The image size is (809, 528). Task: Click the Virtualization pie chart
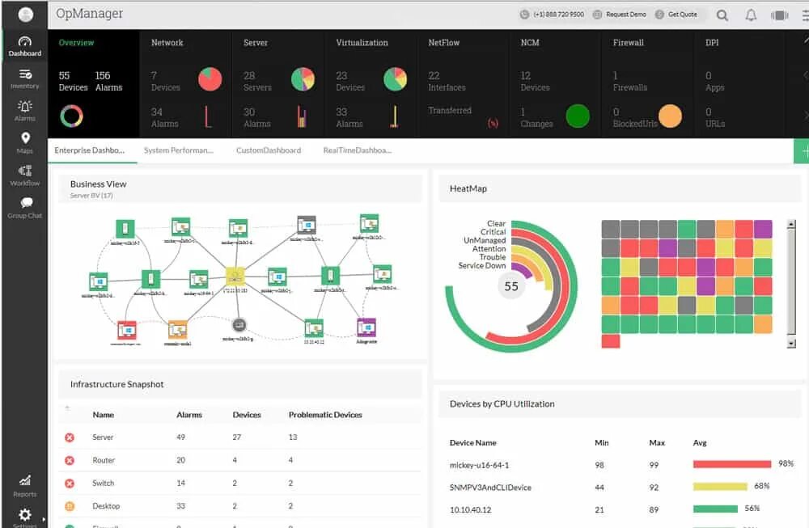tap(396, 79)
